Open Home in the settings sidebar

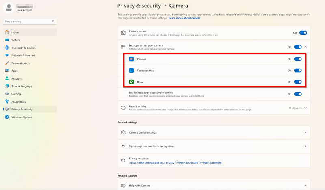point(30,32)
